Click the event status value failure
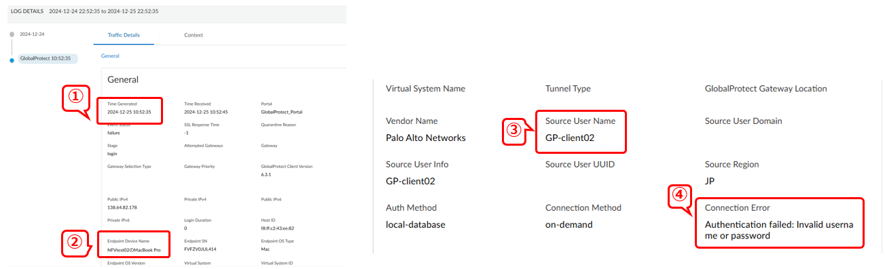The image size is (885, 269). coord(113,133)
